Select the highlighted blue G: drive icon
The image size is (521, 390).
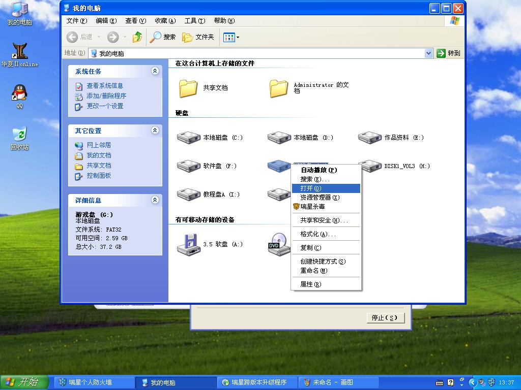coord(279,166)
